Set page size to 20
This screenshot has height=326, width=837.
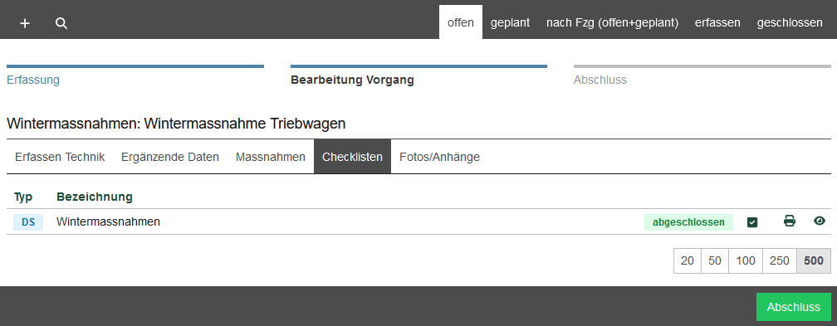(688, 261)
